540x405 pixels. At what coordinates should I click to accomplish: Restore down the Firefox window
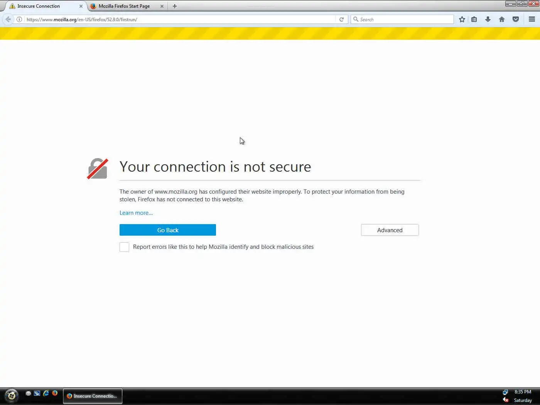tap(522, 3)
